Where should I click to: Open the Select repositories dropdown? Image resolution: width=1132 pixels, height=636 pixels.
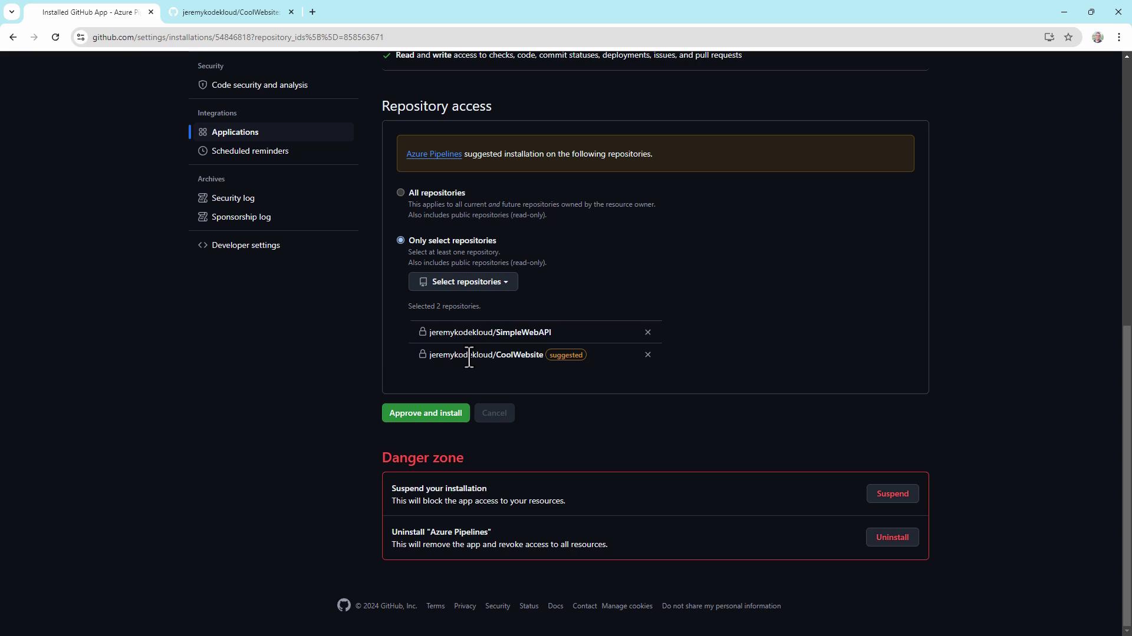[x=463, y=281]
